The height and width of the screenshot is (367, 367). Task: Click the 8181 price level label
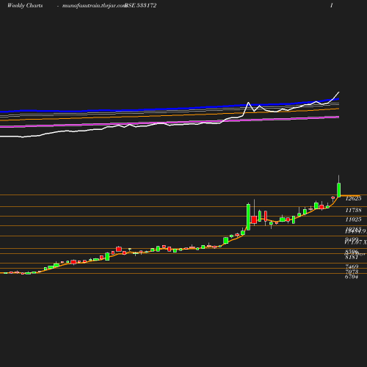click(x=352, y=258)
